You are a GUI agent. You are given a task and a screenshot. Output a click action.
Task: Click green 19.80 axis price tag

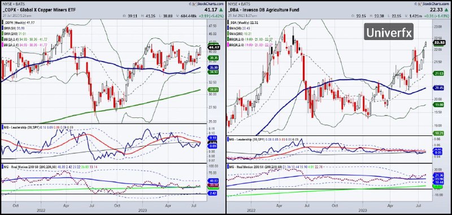click(438, 105)
